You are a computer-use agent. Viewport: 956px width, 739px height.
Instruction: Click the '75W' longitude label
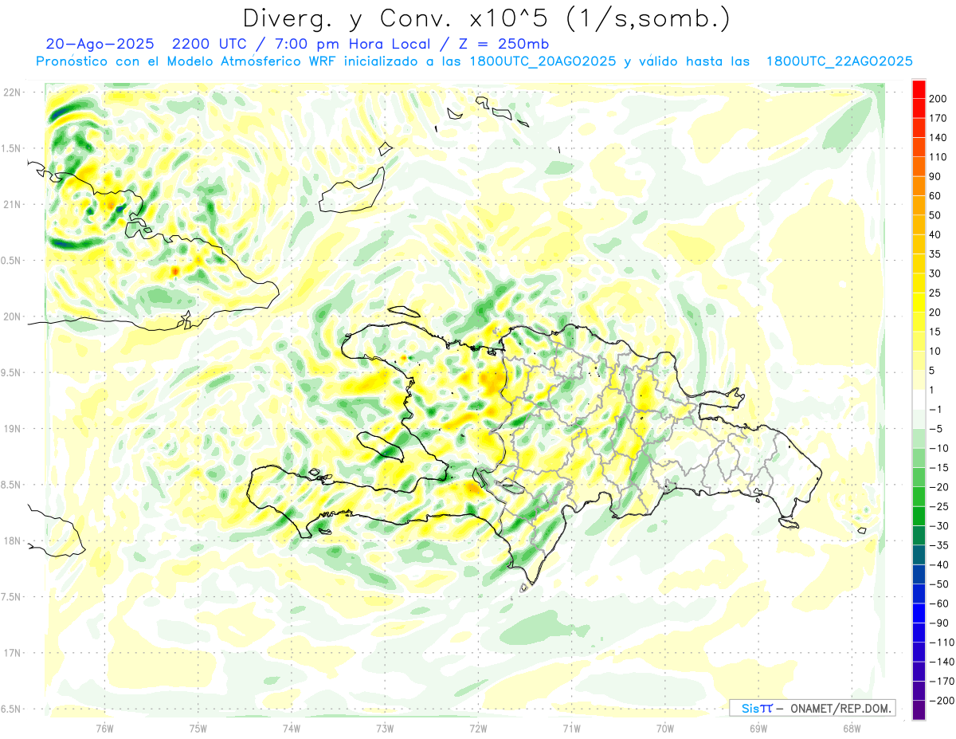click(198, 728)
